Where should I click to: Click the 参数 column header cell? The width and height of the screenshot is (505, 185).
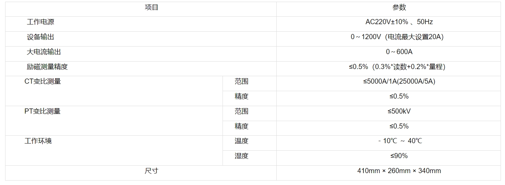[x=399, y=7]
